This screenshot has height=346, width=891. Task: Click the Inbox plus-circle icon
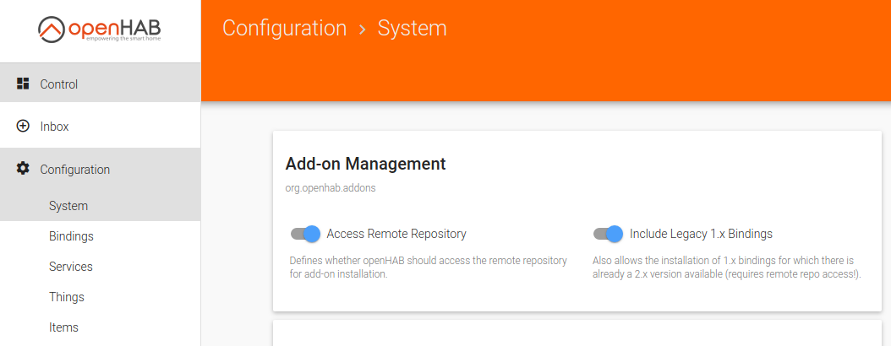point(23,126)
